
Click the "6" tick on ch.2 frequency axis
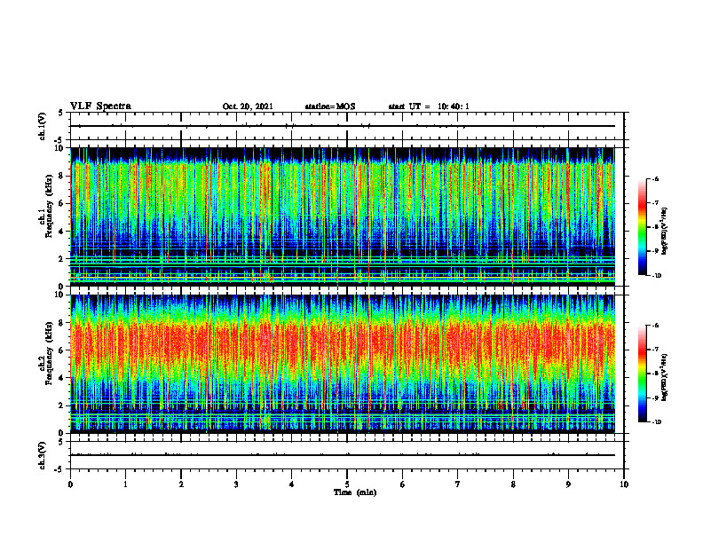pyautogui.click(x=61, y=350)
